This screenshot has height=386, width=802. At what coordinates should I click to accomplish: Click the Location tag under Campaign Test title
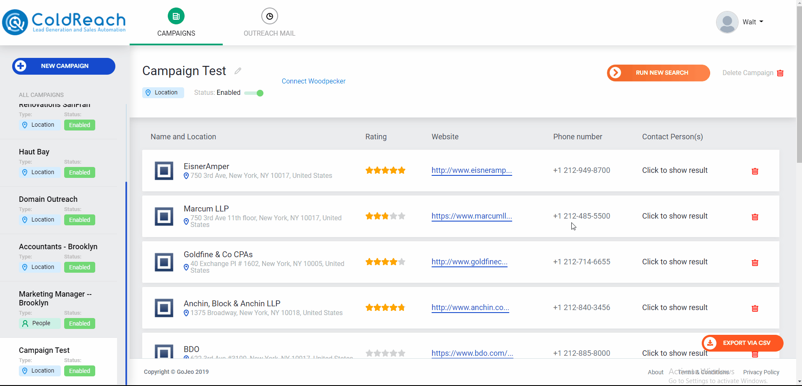point(163,93)
